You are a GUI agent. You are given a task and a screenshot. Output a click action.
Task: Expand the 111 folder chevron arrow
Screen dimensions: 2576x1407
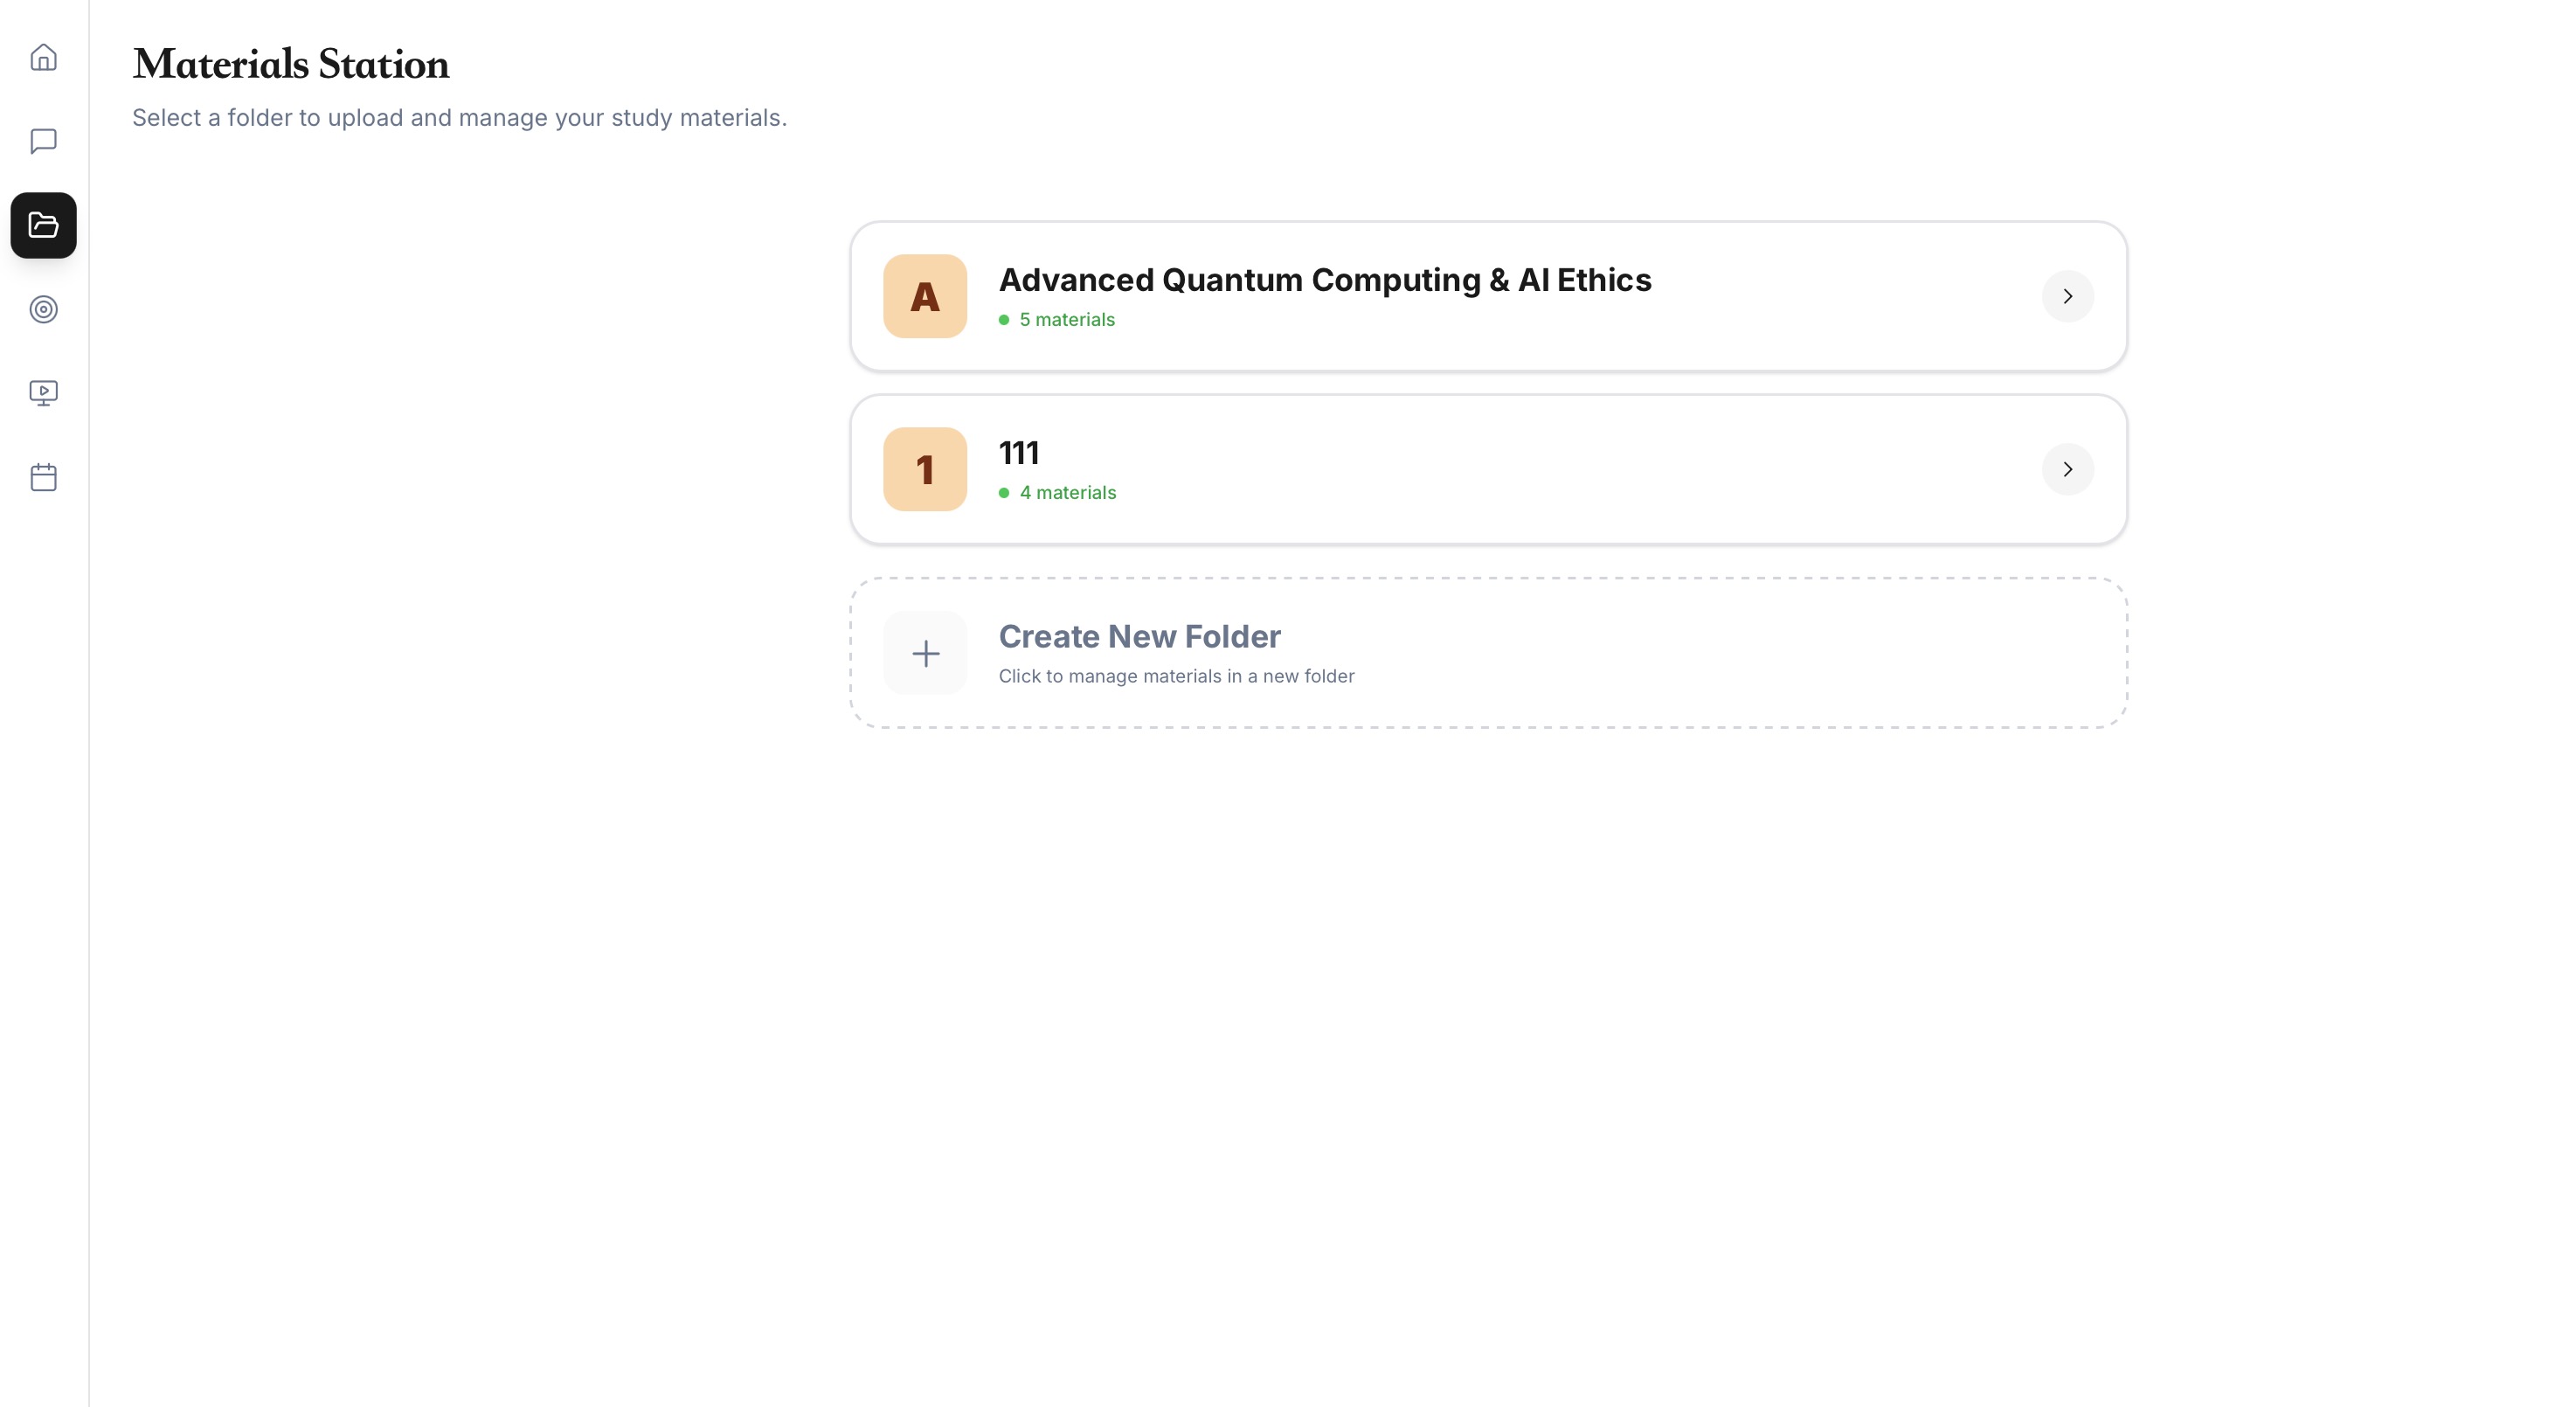[x=2067, y=469]
